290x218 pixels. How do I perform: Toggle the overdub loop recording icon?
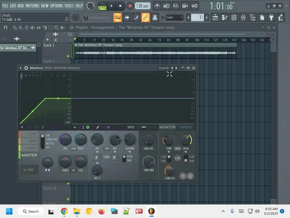pos(195,6)
